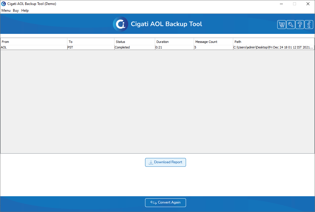Click the To column header
The height and width of the screenshot is (212, 315).
pos(91,42)
